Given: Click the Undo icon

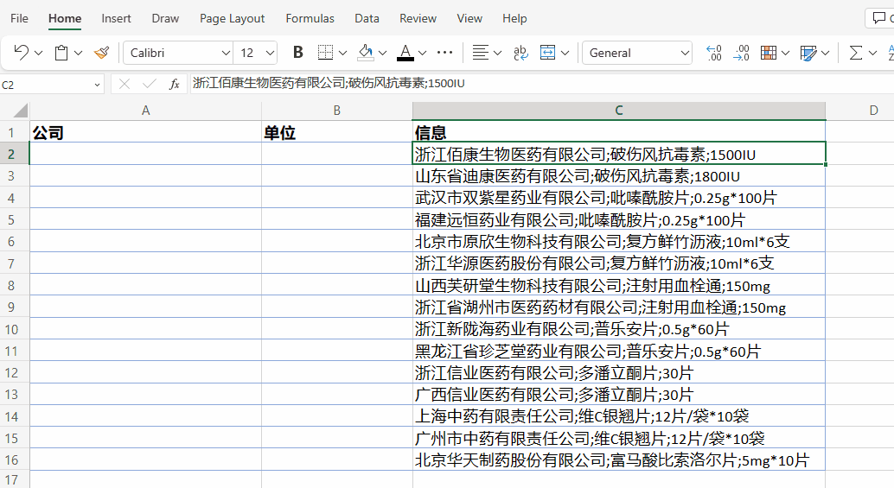Looking at the screenshot, I should [21, 53].
